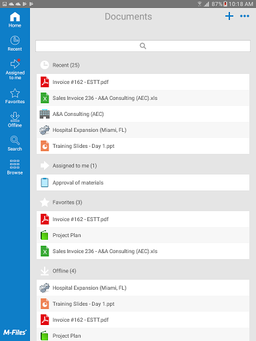Tap the magnifier icon in search box
The image size is (256, 341).
143,46
